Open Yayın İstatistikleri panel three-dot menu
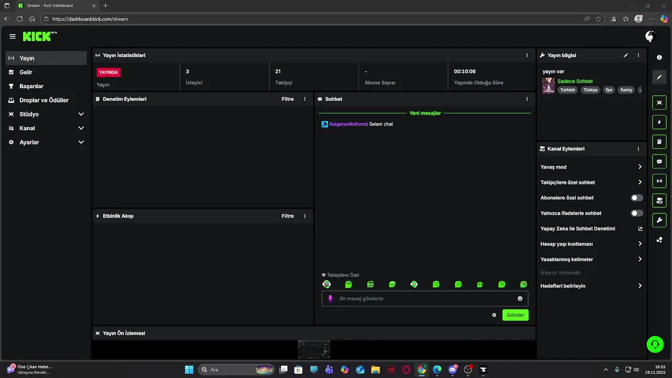The height and width of the screenshot is (378, 672). pos(527,55)
